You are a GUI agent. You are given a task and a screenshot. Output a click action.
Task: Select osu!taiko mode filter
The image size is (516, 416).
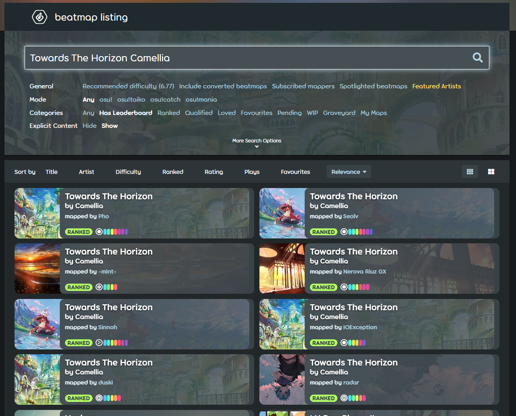(131, 99)
